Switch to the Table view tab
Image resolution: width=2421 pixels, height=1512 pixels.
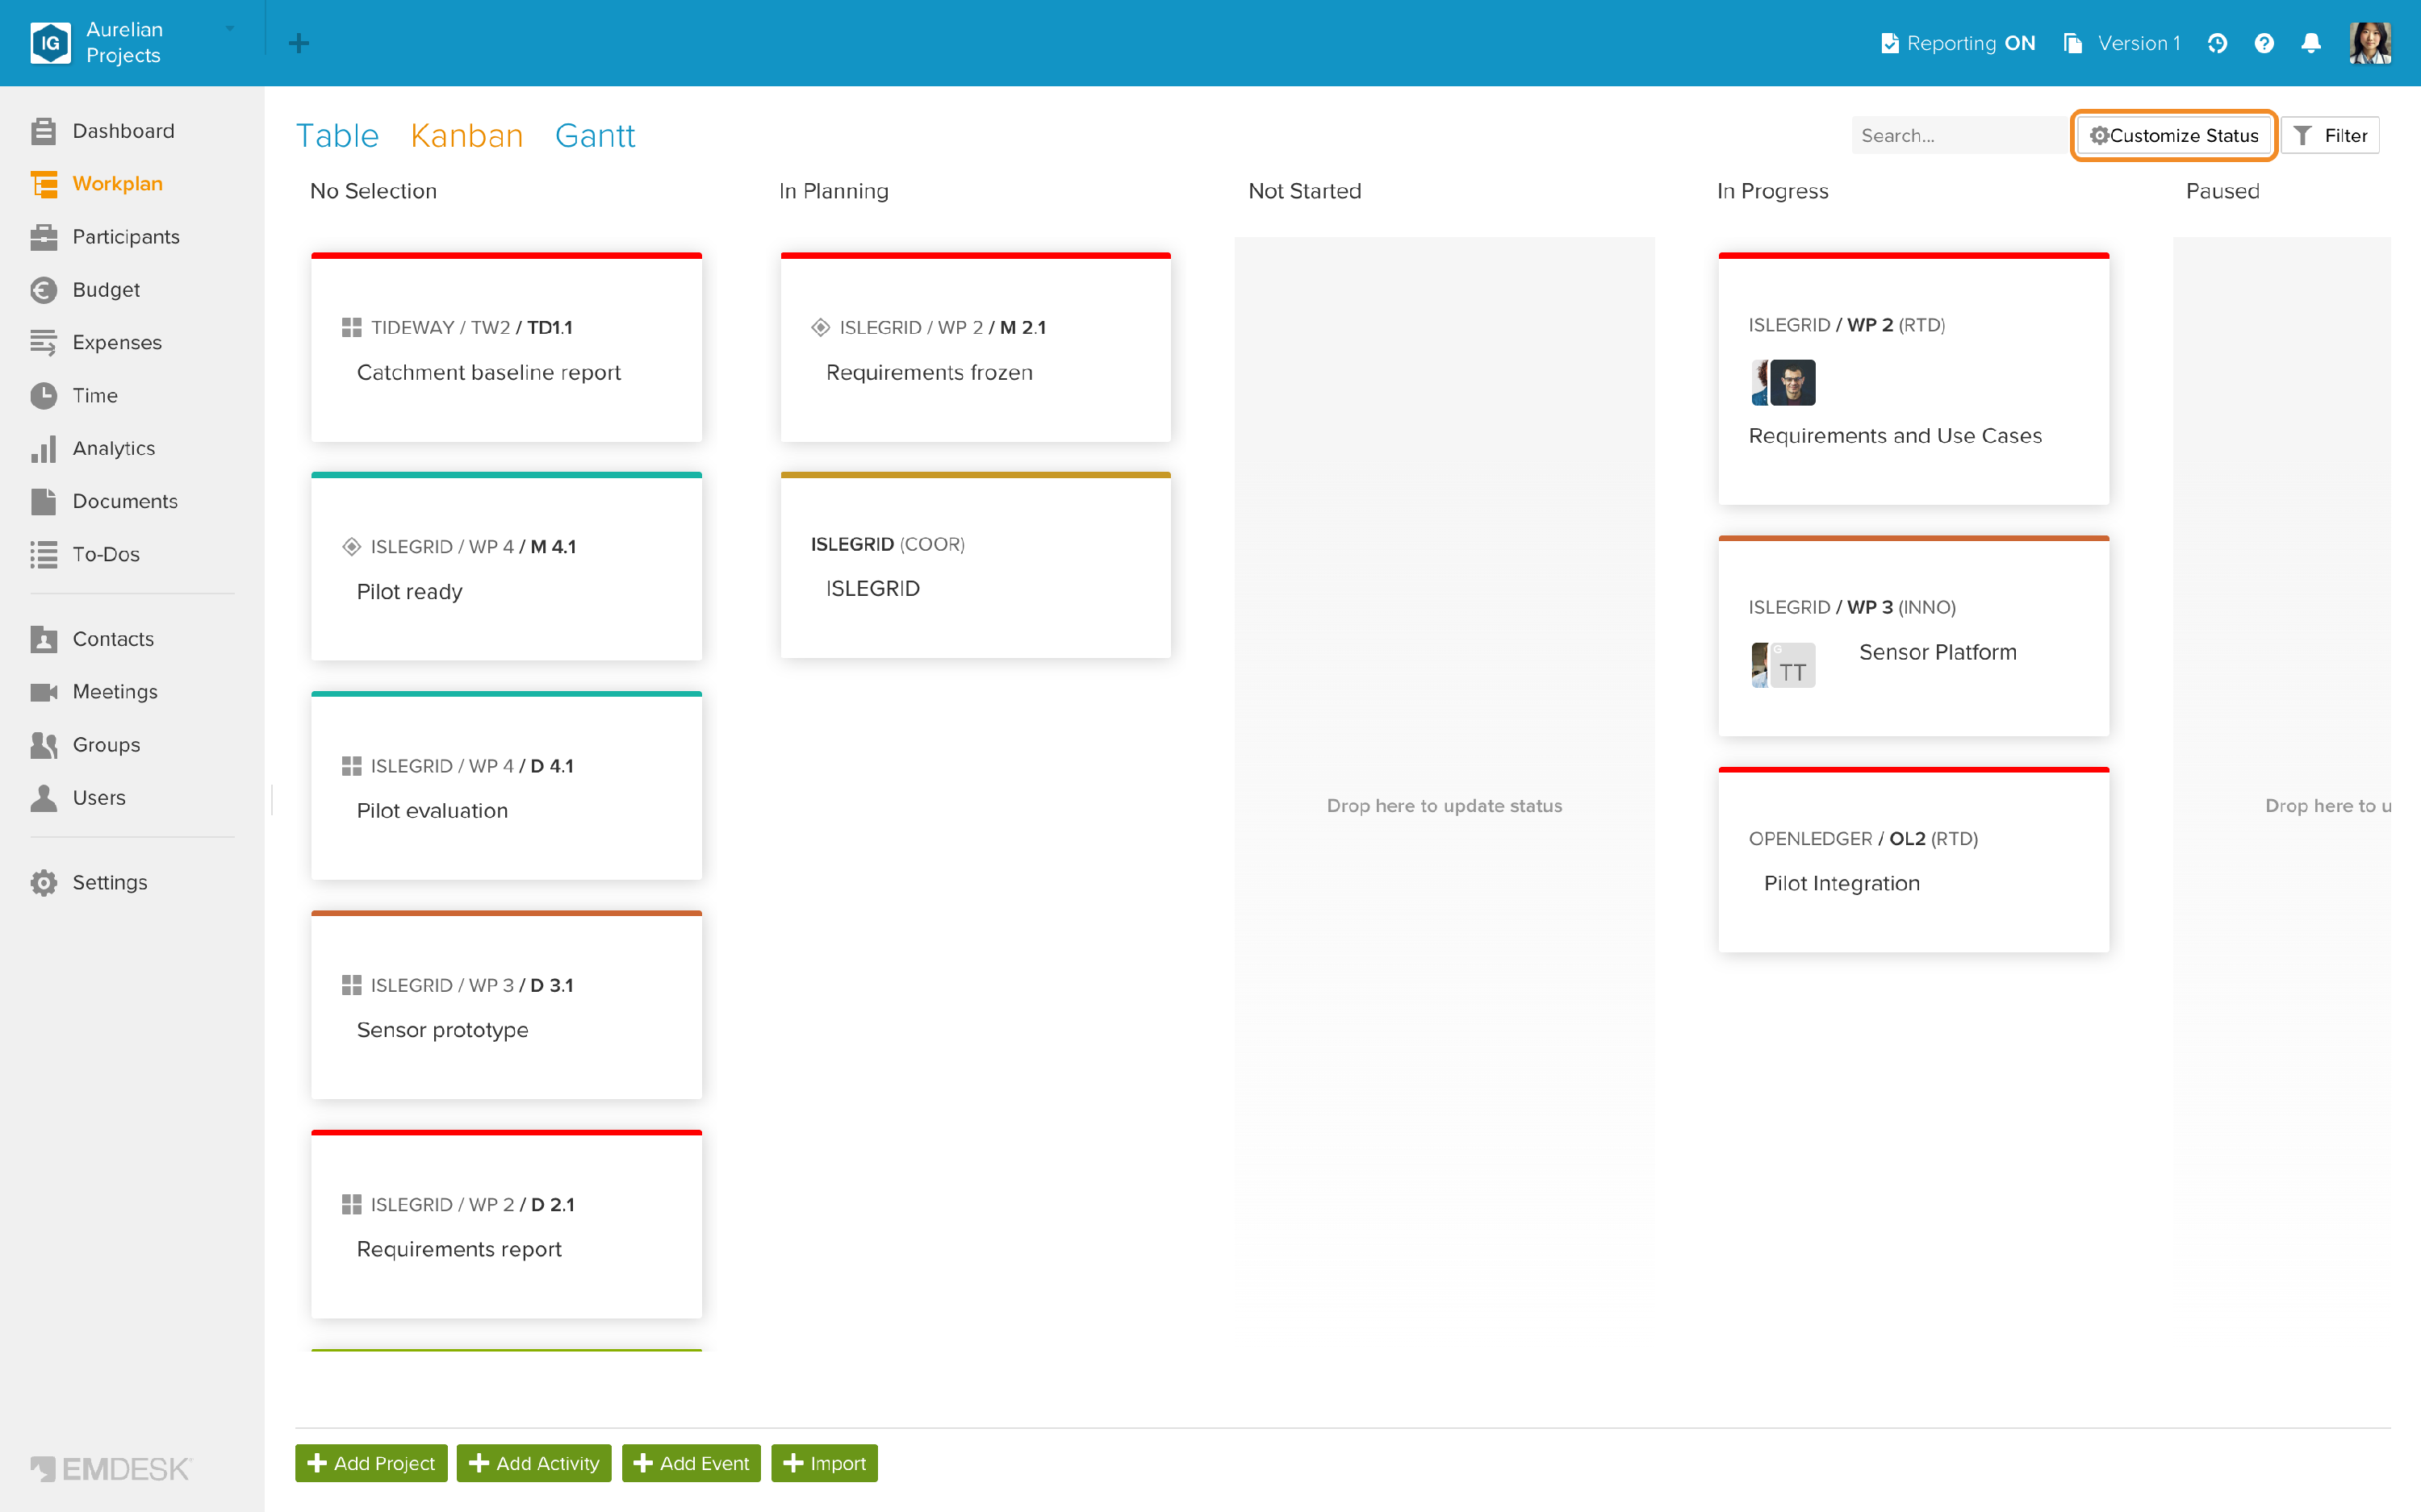(x=337, y=135)
